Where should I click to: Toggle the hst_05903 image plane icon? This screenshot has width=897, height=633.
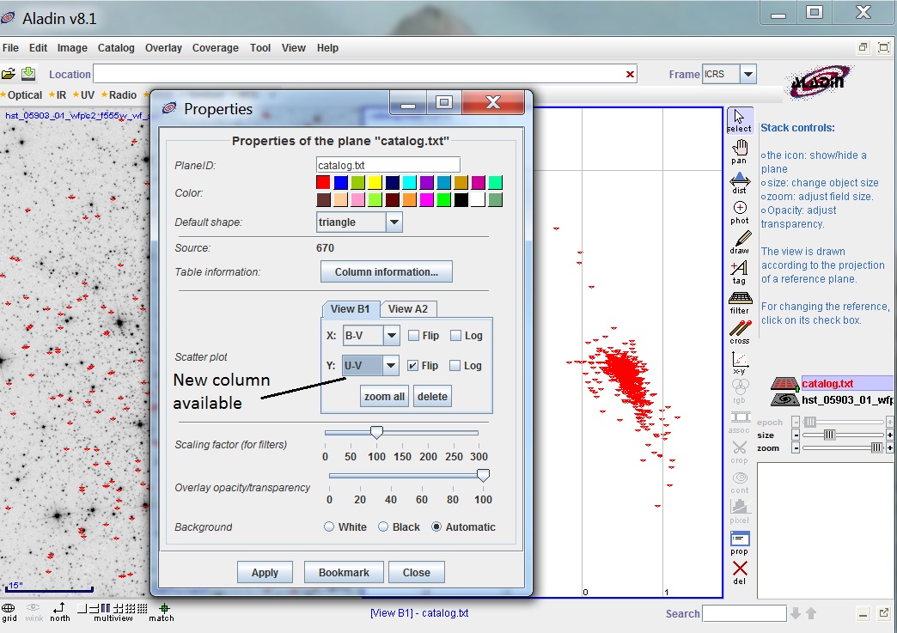(784, 399)
